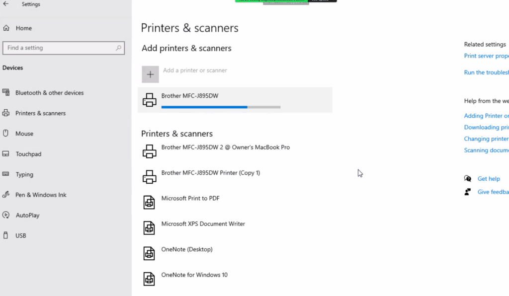Open the Adding Printer help link
The height and width of the screenshot is (296, 509).
click(486, 116)
